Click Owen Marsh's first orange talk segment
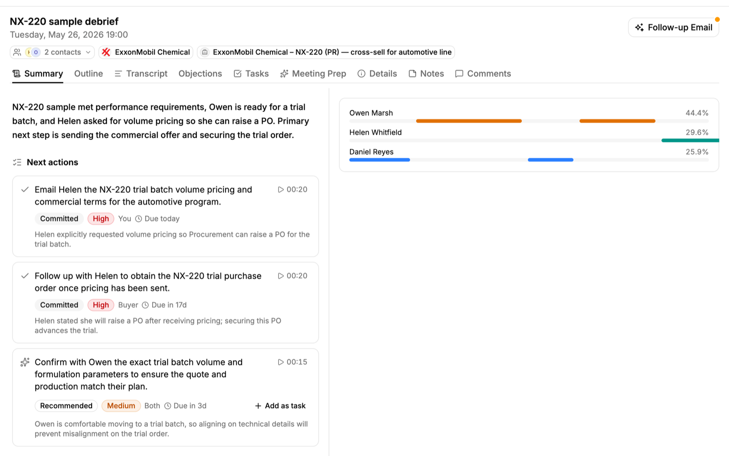The width and height of the screenshot is (729, 456). click(x=469, y=121)
